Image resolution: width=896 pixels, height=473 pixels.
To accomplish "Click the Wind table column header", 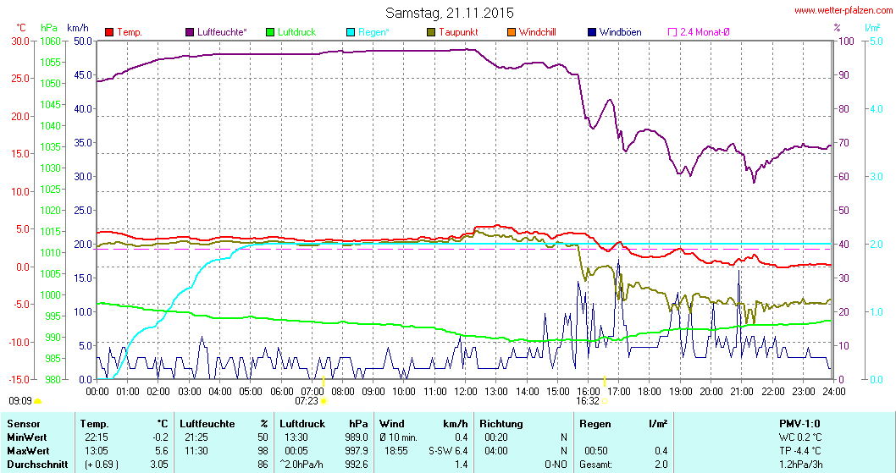I will click(392, 424).
